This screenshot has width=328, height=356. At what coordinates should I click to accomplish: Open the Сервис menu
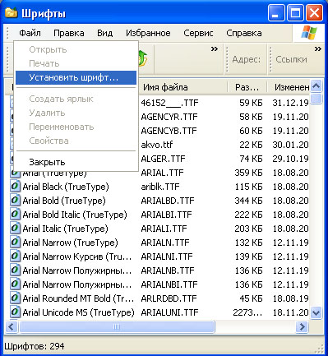coord(198,33)
